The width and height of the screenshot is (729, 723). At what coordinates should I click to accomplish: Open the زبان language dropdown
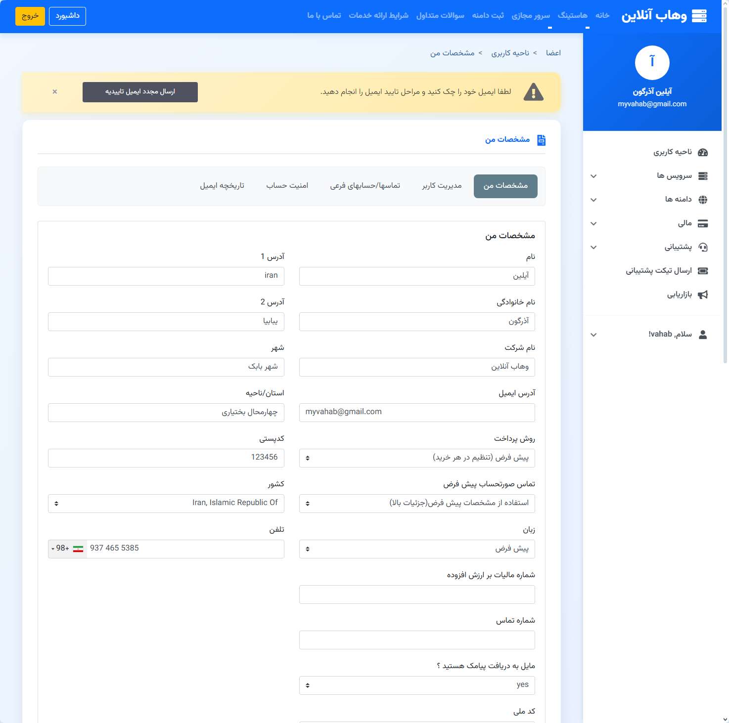pyautogui.click(x=416, y=549)
